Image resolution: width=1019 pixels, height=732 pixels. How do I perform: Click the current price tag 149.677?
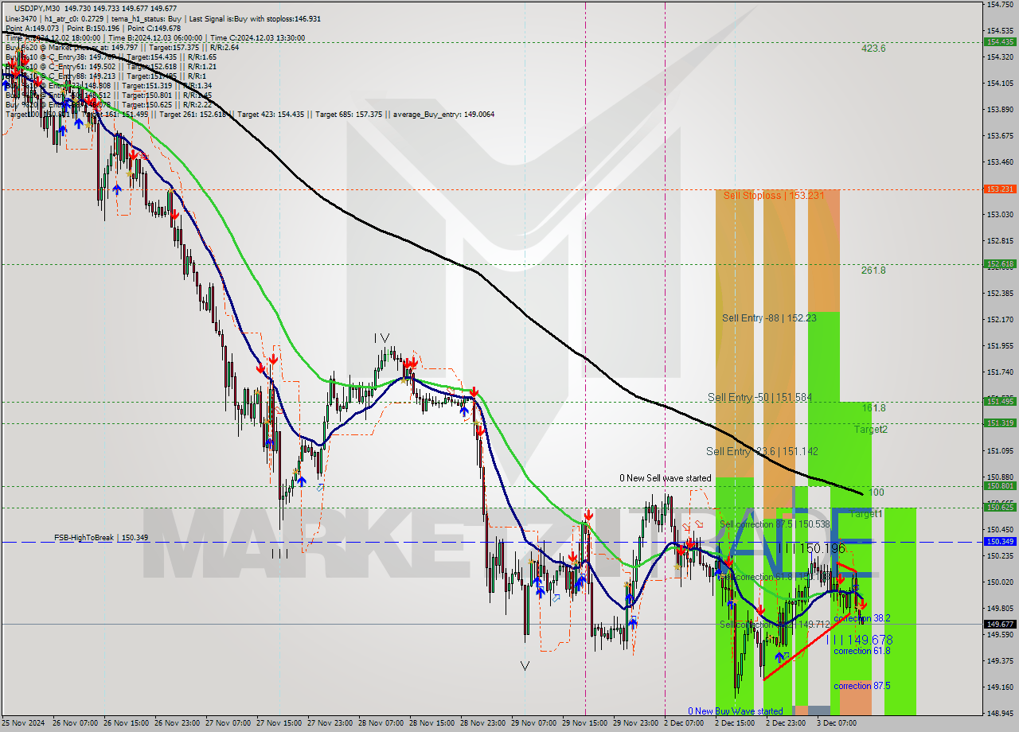[x=1000, y=625]
